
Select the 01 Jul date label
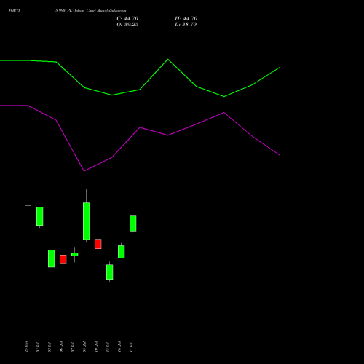click(x=38, y=347)
